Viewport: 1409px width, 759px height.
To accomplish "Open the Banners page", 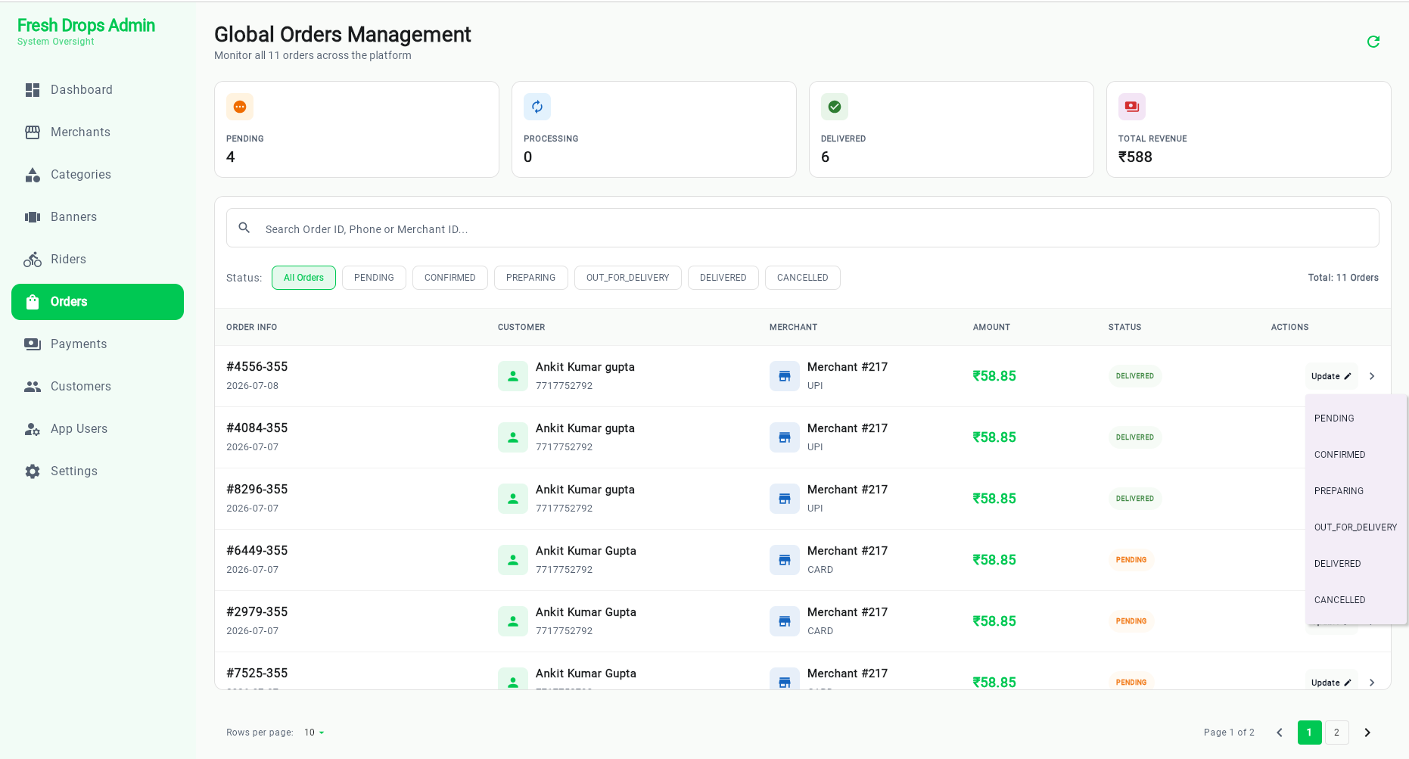I will pyautogui.click(x=98, y=217).
